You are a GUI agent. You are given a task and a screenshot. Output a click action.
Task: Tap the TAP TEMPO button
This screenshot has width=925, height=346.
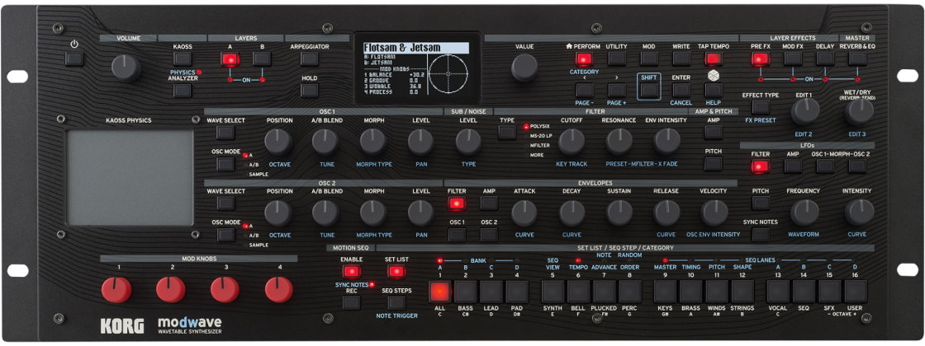[714, 58]
